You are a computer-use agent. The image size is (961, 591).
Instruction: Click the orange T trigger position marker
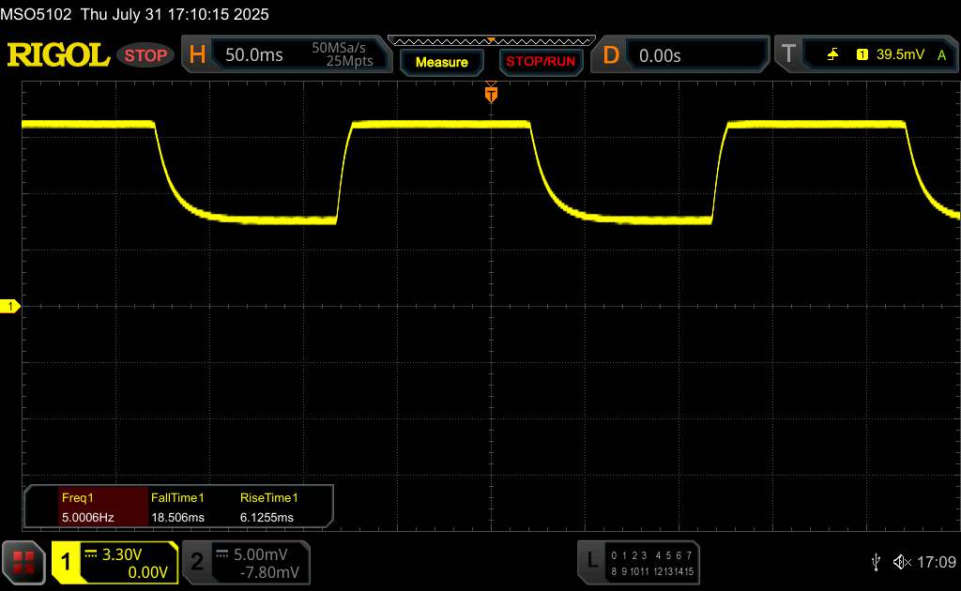491,94
